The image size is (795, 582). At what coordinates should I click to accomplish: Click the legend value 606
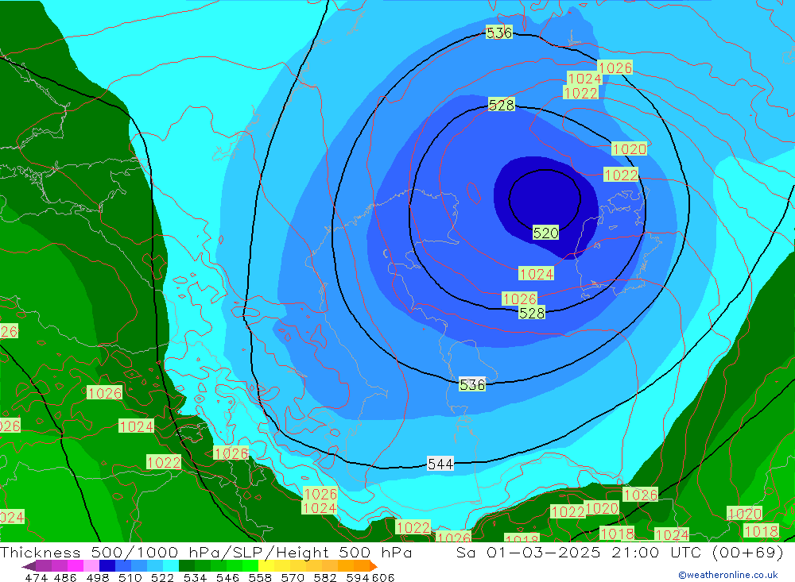(x=383, y=577)
